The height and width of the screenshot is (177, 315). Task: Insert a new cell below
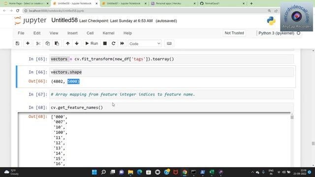28,43
